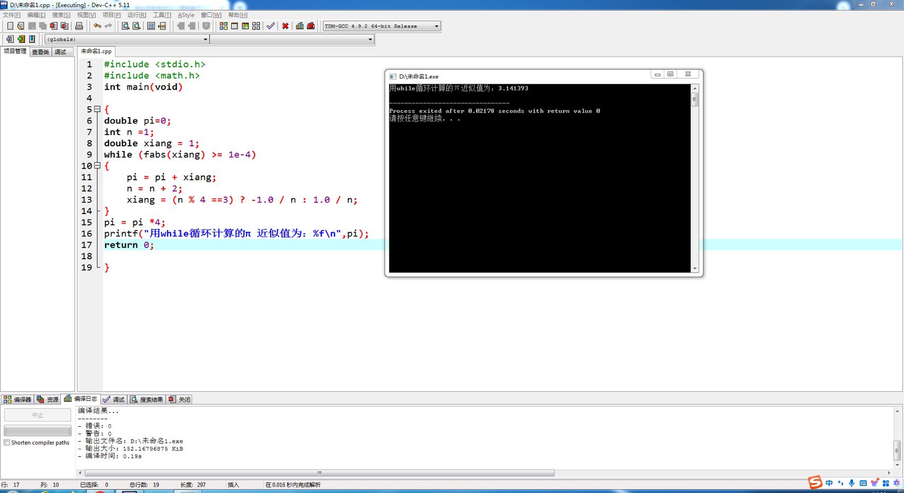Enable Shorten compiler paths checkbox
This screenshot has width=904, height=493.
click(x=7, y=443)
